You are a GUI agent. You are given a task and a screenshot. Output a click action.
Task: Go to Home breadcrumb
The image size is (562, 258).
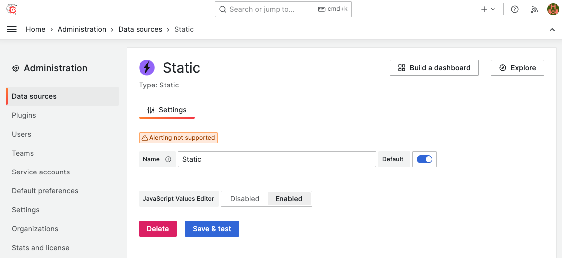coord(35,29)
